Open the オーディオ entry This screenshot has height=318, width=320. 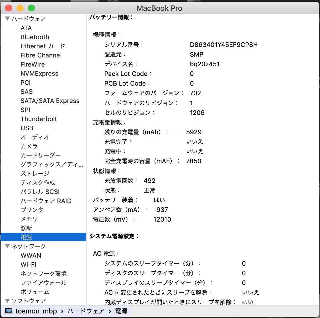click(35, 137)
